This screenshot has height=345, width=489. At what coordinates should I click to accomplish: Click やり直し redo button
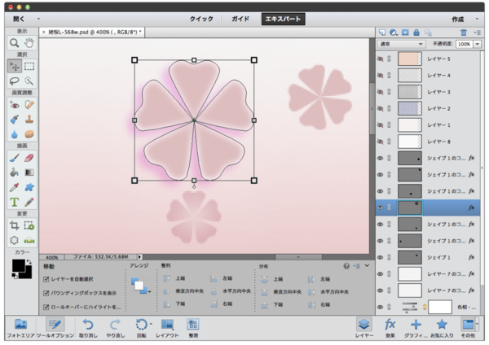coord(115,328)
